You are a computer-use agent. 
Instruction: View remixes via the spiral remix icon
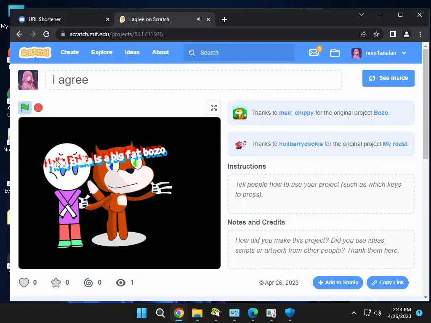[88, 283]
